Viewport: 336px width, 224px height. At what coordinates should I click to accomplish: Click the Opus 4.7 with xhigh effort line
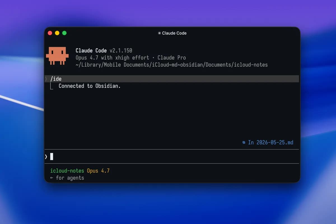click(112, 58)
